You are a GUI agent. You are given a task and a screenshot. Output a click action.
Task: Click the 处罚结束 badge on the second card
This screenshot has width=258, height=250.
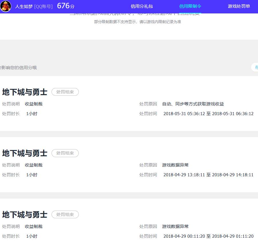click(x=65, y=153)
